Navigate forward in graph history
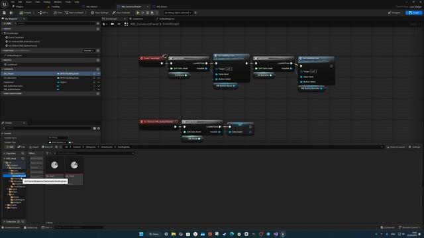The width and height of the screenshot is (424, 238). [119, 24]
